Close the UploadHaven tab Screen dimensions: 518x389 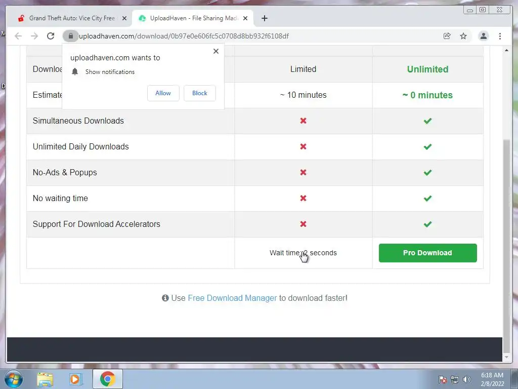(x=245, y=18)
